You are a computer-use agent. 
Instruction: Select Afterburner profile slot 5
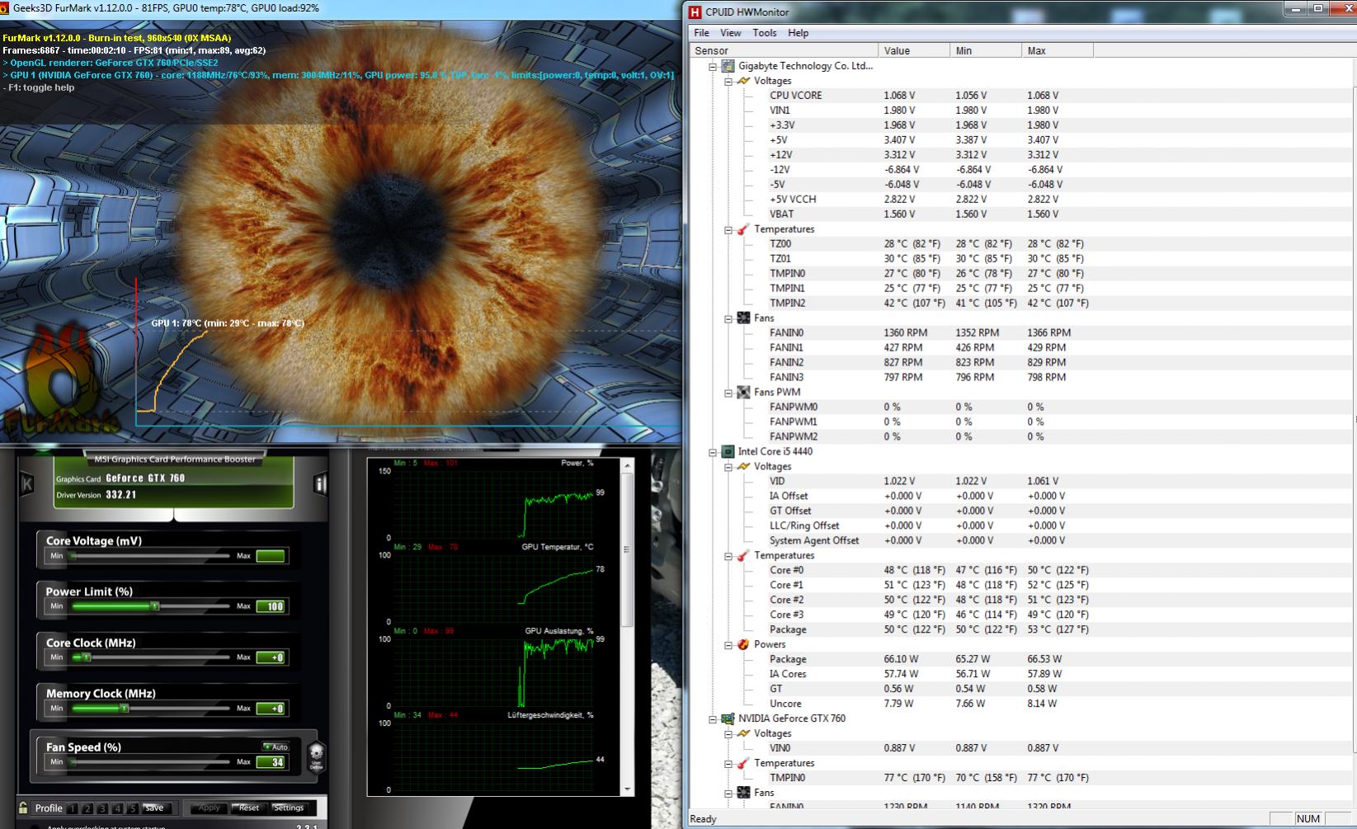pyautogui.click(x=132, y=808)
